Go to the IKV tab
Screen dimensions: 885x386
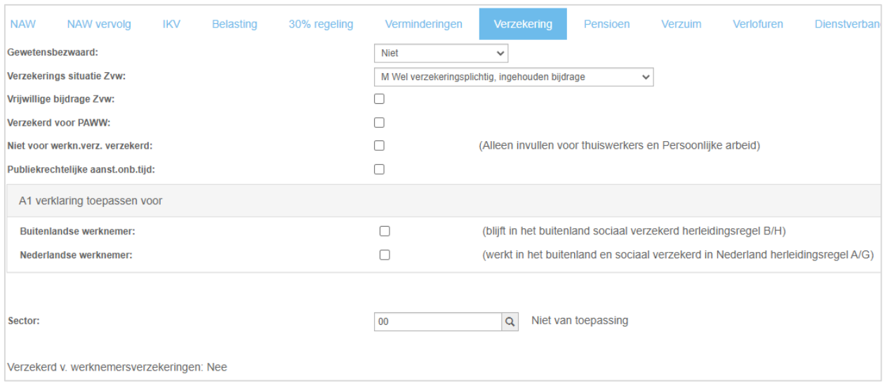pos(171,24)
